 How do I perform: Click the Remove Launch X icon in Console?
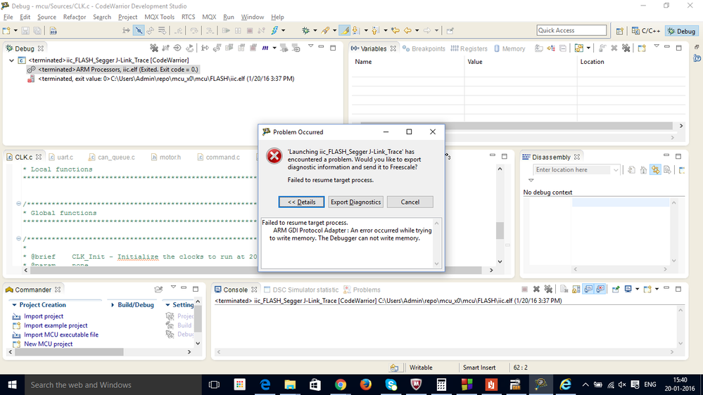click(x=536, y=290)
